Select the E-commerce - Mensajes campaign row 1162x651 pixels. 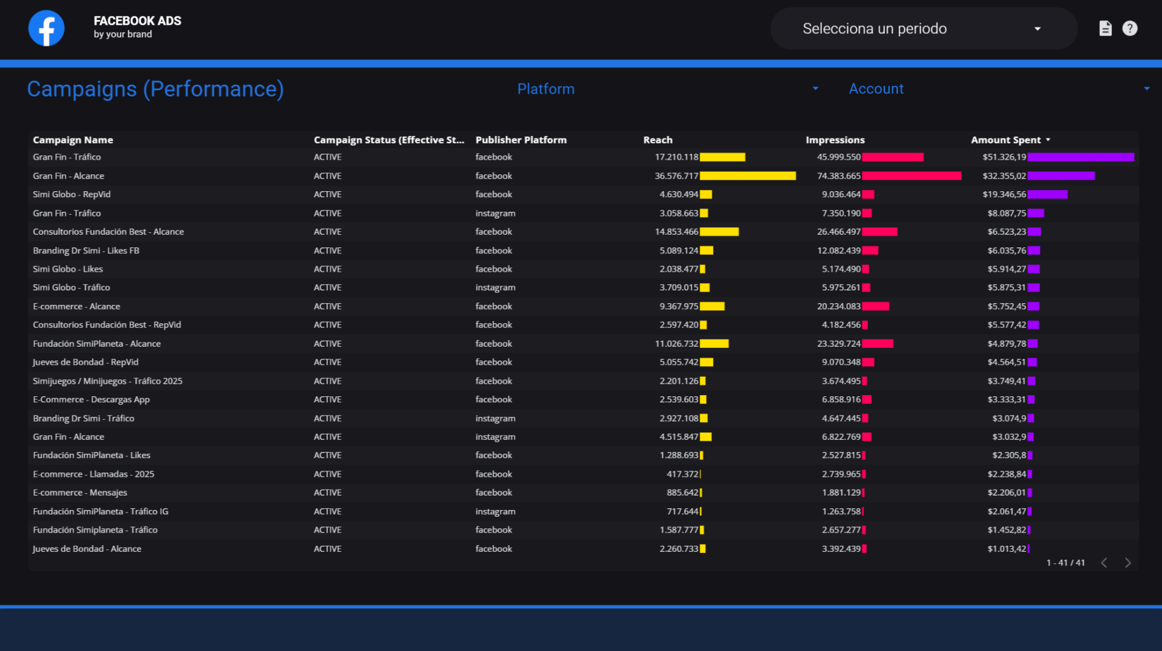pyautogui.click(x=583, y=492)
